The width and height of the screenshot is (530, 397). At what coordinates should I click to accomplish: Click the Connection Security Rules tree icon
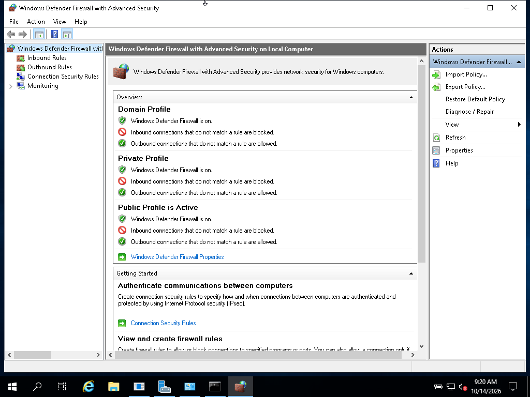(21, 77)
